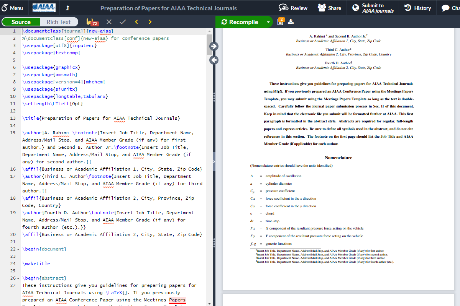Click the project title Preparation of Papers
Screen dimensions: 460x306
[x=168, y=8]
